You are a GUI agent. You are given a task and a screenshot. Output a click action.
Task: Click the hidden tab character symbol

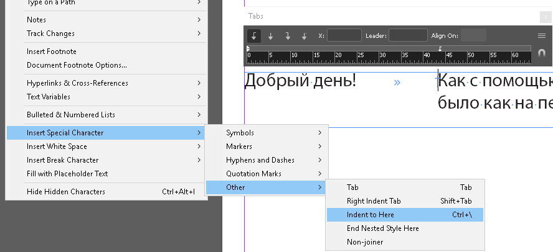tap(397, 83)
